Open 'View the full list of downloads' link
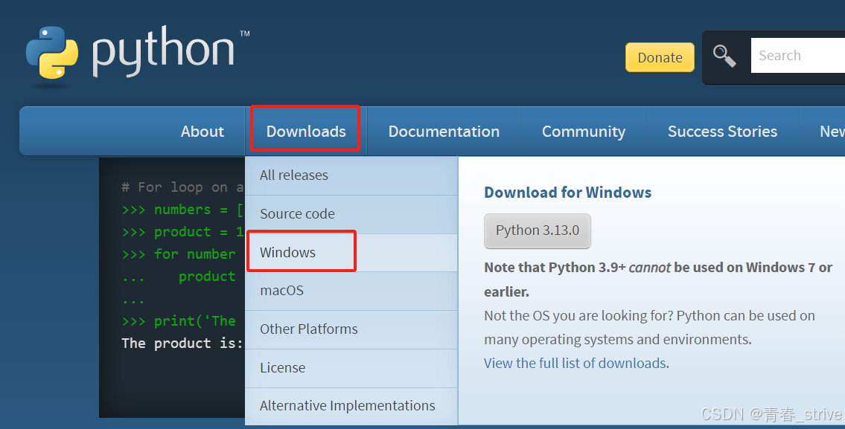The width and height of the screenshot is (845, 429). coord(575,364)
